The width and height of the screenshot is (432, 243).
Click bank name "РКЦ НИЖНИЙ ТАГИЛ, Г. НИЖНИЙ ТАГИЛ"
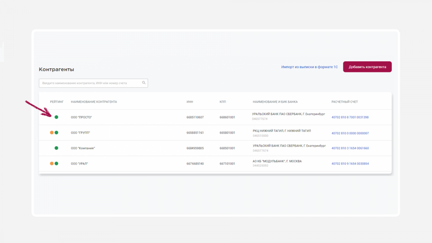point(282,131)
